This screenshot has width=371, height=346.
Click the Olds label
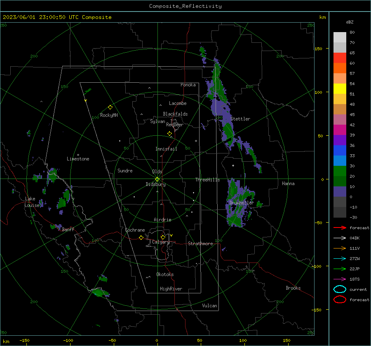pyautogui.click(x=157, y=172)
